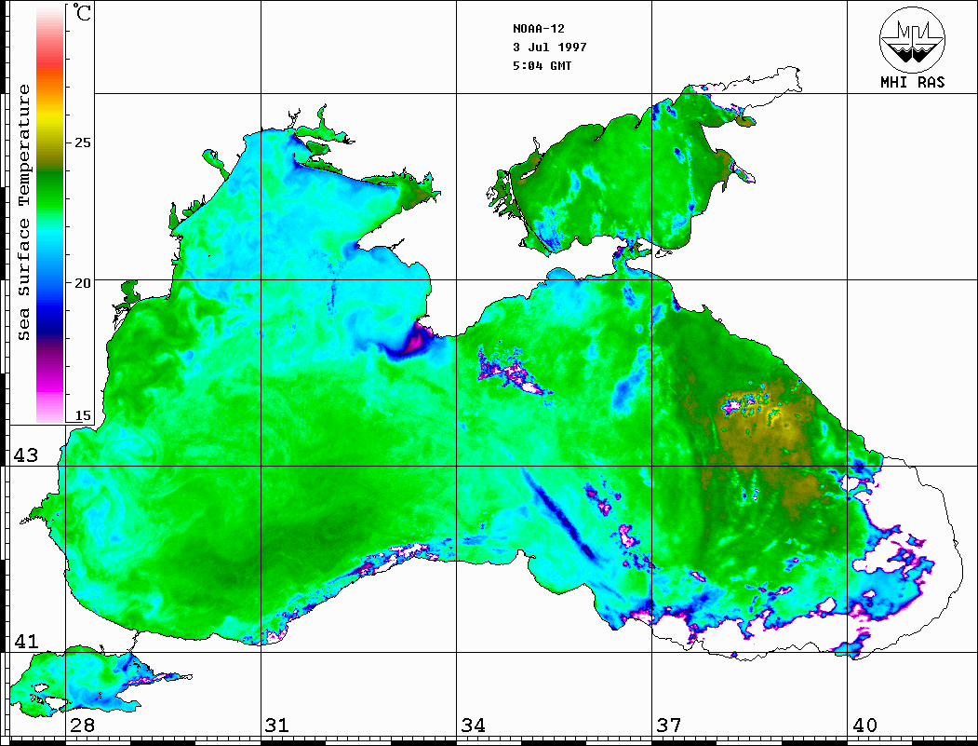The image size is (978, 746).
Task: Select the "NOAA-12" satellite label
Action: click(538, 29)
